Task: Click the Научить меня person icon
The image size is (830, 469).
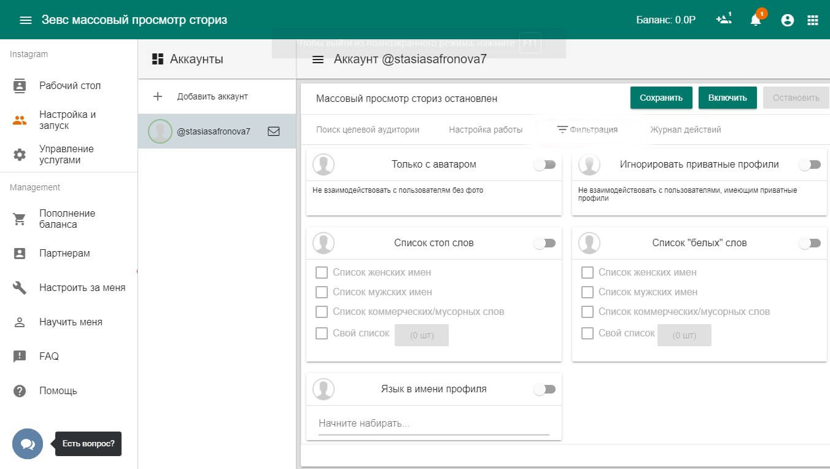Action: (x=20, y=322)
